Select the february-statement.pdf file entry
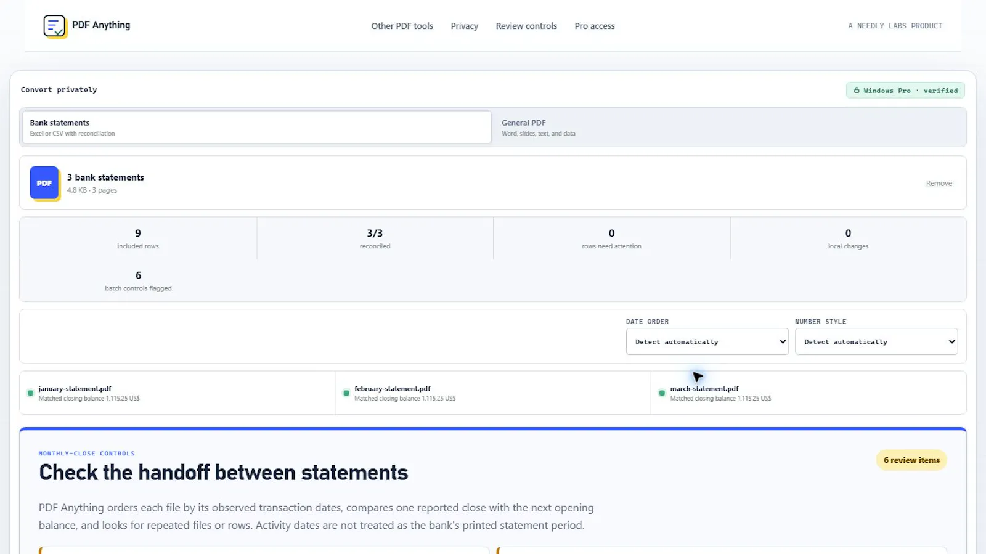This screenshot has height=554, width=986. [x=493, y=393]
